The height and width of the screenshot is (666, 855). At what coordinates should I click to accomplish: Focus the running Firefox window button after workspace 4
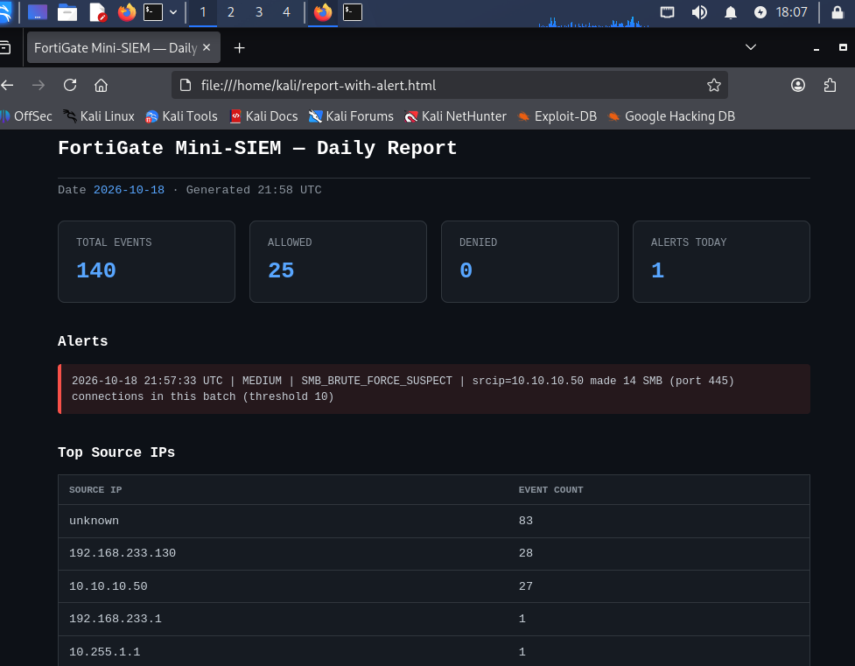(323, 12)
